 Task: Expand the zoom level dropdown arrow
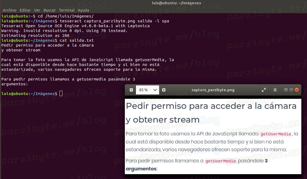click(x=155, y=90)
